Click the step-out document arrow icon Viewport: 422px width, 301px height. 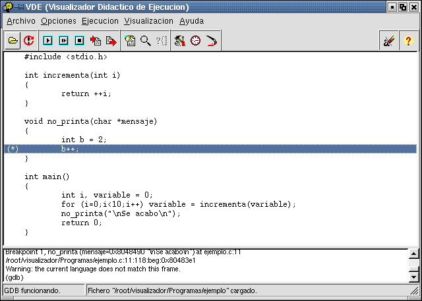click(x=111, y=41)
